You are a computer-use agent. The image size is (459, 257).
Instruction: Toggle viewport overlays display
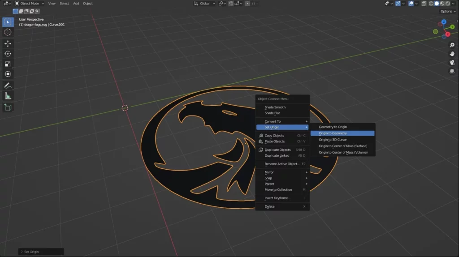pyautogui.click(x=411, y=4)
